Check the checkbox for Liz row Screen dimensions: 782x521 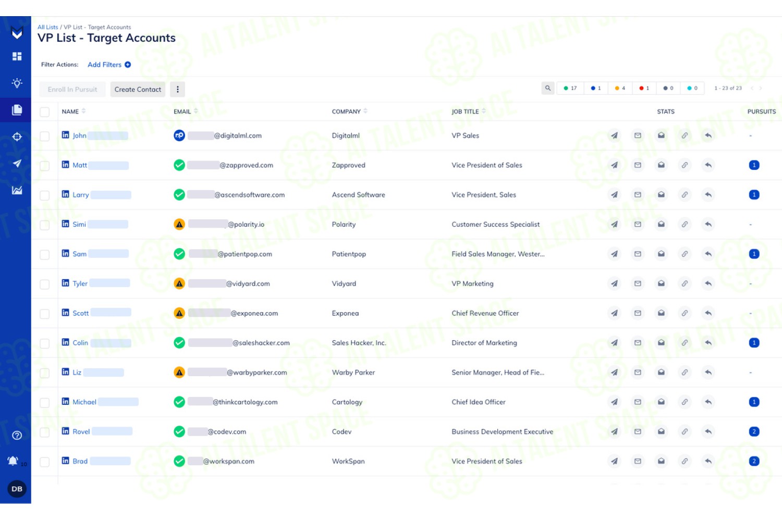tap(45, 373)
